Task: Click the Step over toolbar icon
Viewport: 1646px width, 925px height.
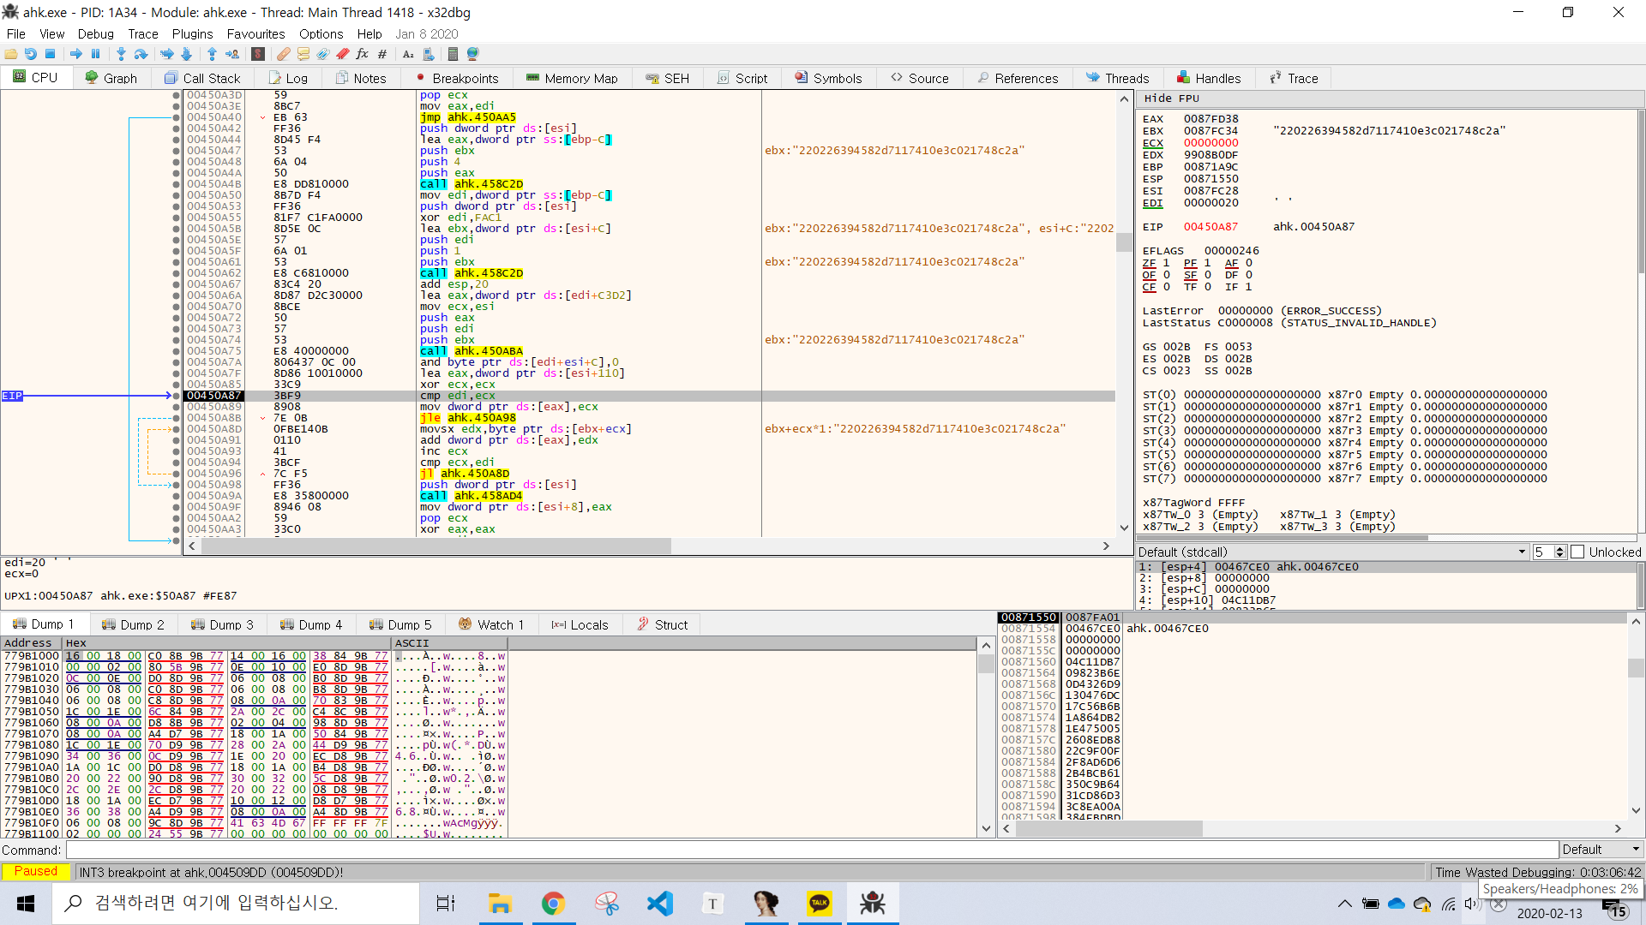Action: click(x=141, y=54)
